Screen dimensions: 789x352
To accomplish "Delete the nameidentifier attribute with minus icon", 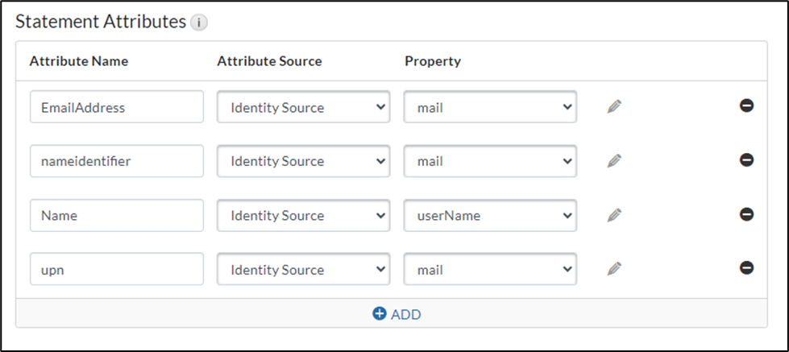I will tap(746, 159).
